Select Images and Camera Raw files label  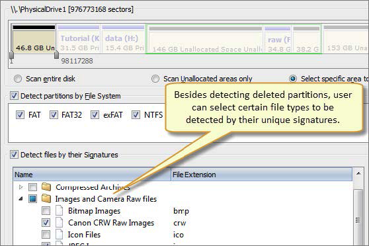coord(106,199)
